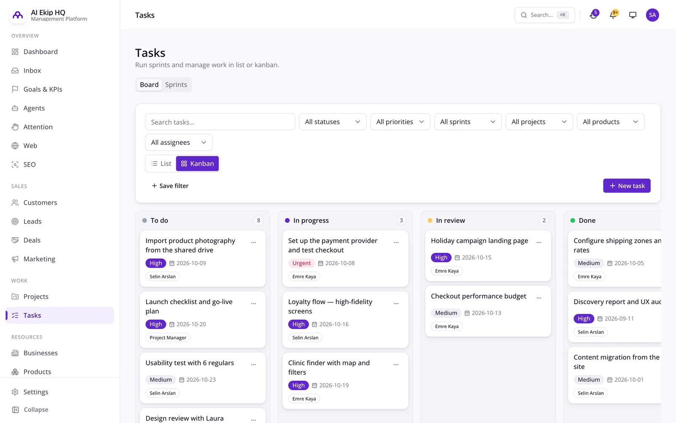
Task: Open more options for Clinic finder card
Action: click(396, 364)
